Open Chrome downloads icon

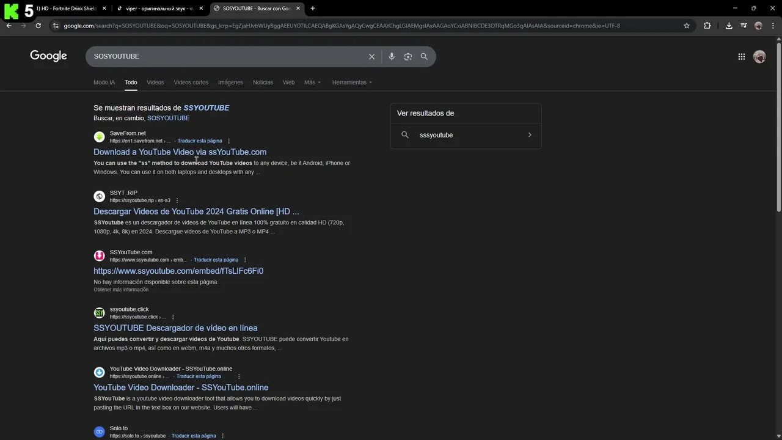[729, 26]
